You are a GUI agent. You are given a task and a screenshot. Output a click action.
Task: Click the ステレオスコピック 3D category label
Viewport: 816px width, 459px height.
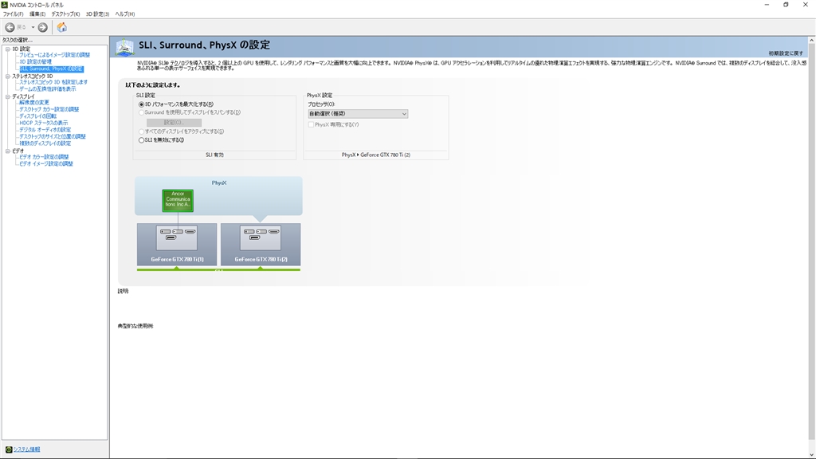pos(32,76)
